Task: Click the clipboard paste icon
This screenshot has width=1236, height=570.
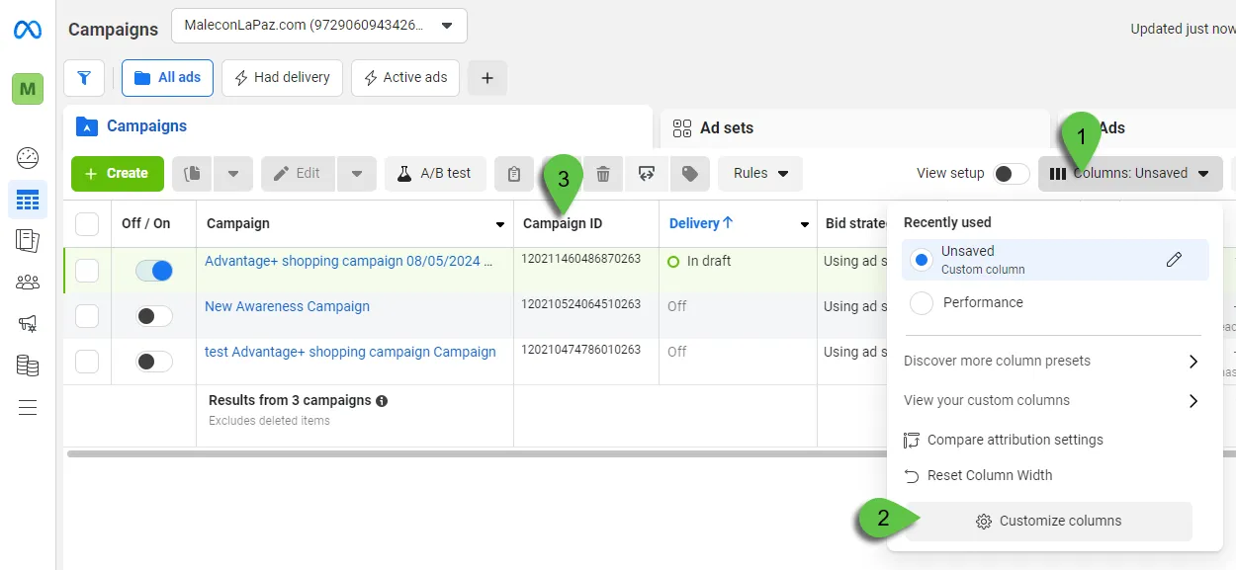Action: pyautogui.click(x=513, y=173)
